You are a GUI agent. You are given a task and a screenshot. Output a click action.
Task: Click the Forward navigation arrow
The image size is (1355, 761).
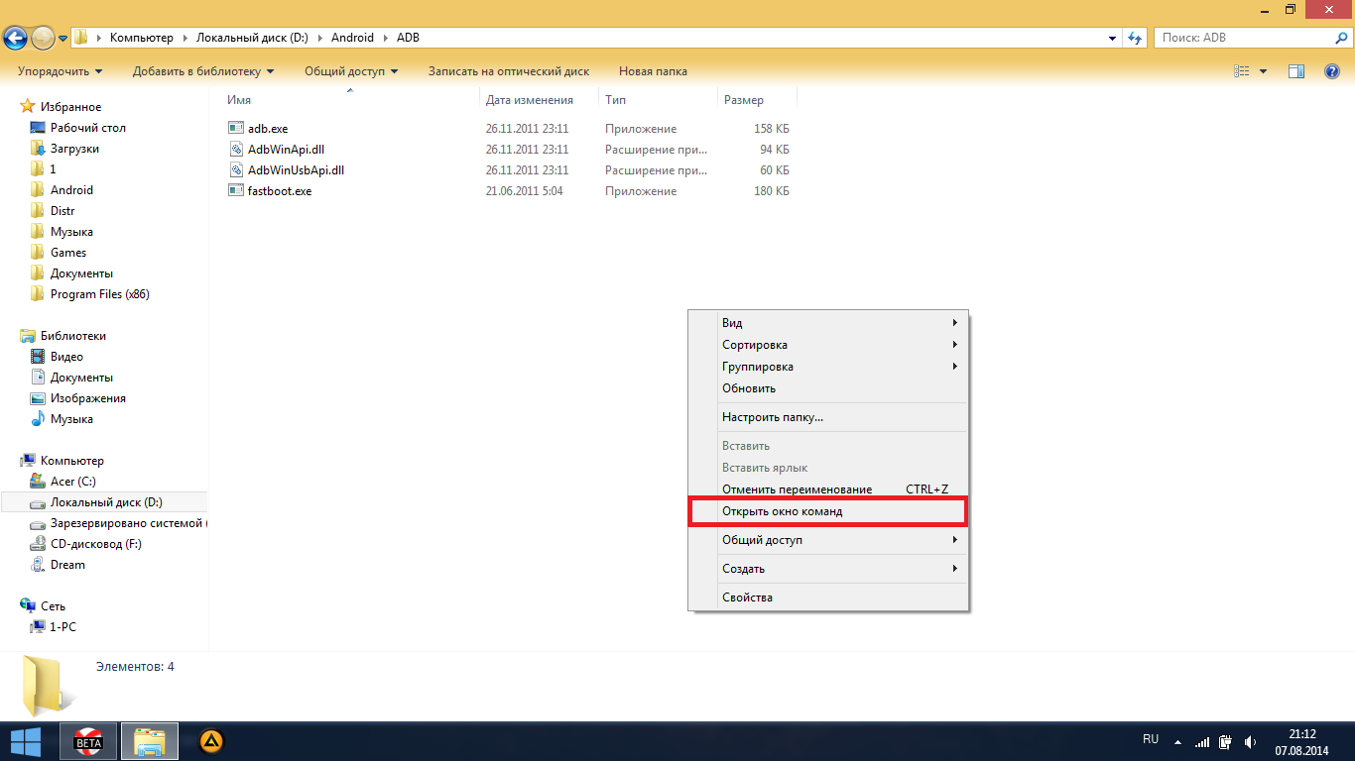pyautogui.click(x=43, y=38)
